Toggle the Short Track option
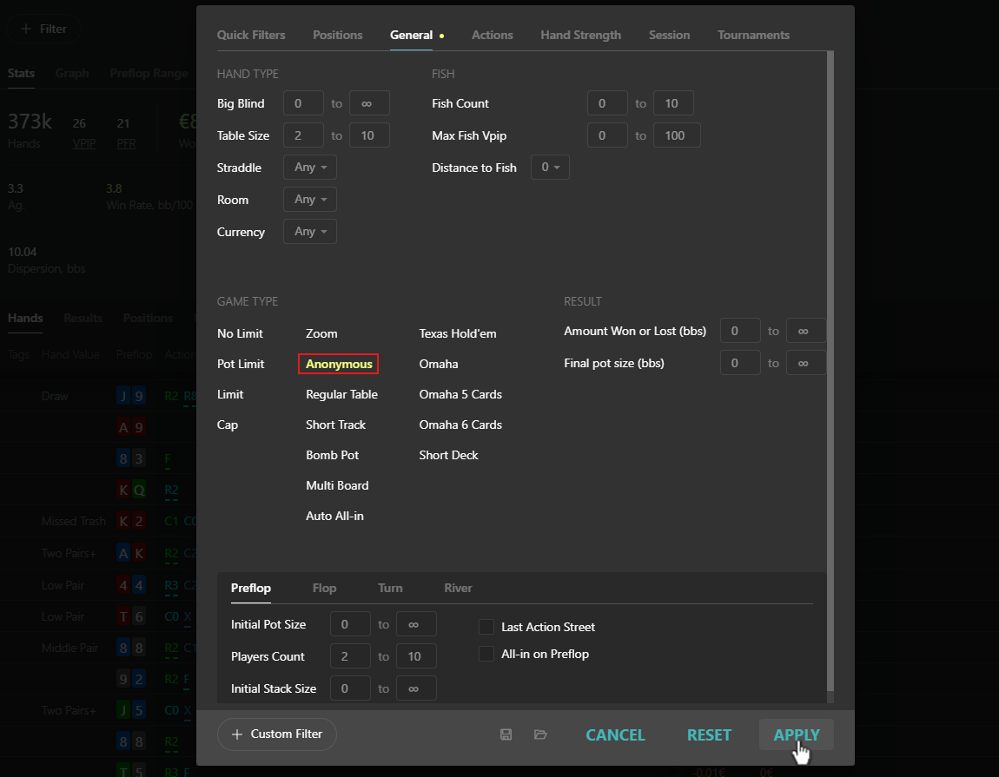 click(336, 425)
